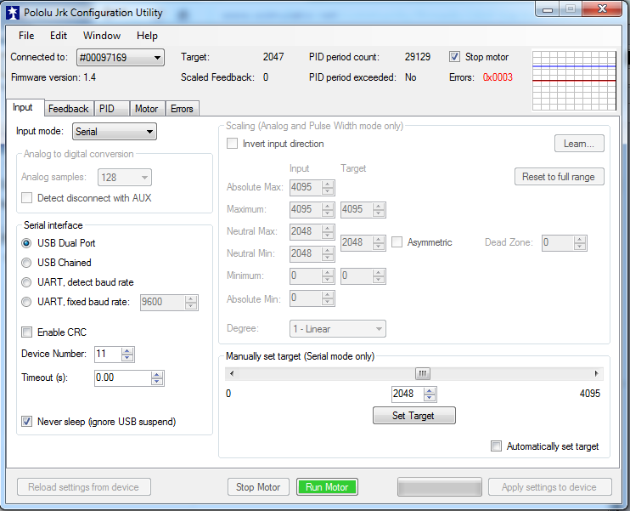Viewport: 630px width, 511px height.
Task: Click the Target value 2047
Action: click(x=273, y=57)
